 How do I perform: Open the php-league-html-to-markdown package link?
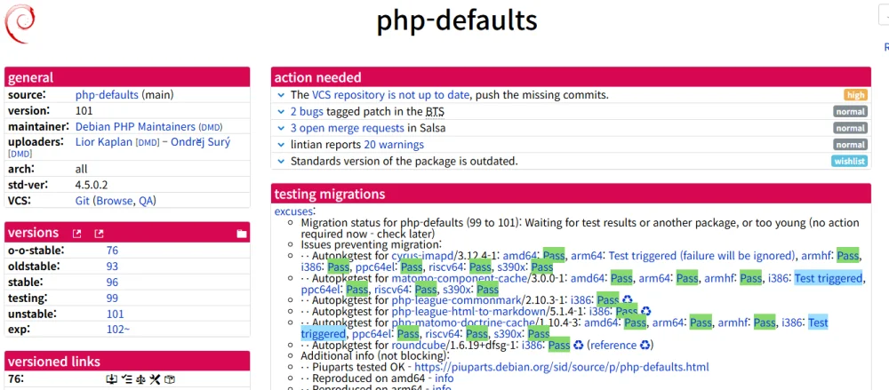point(469,311)
